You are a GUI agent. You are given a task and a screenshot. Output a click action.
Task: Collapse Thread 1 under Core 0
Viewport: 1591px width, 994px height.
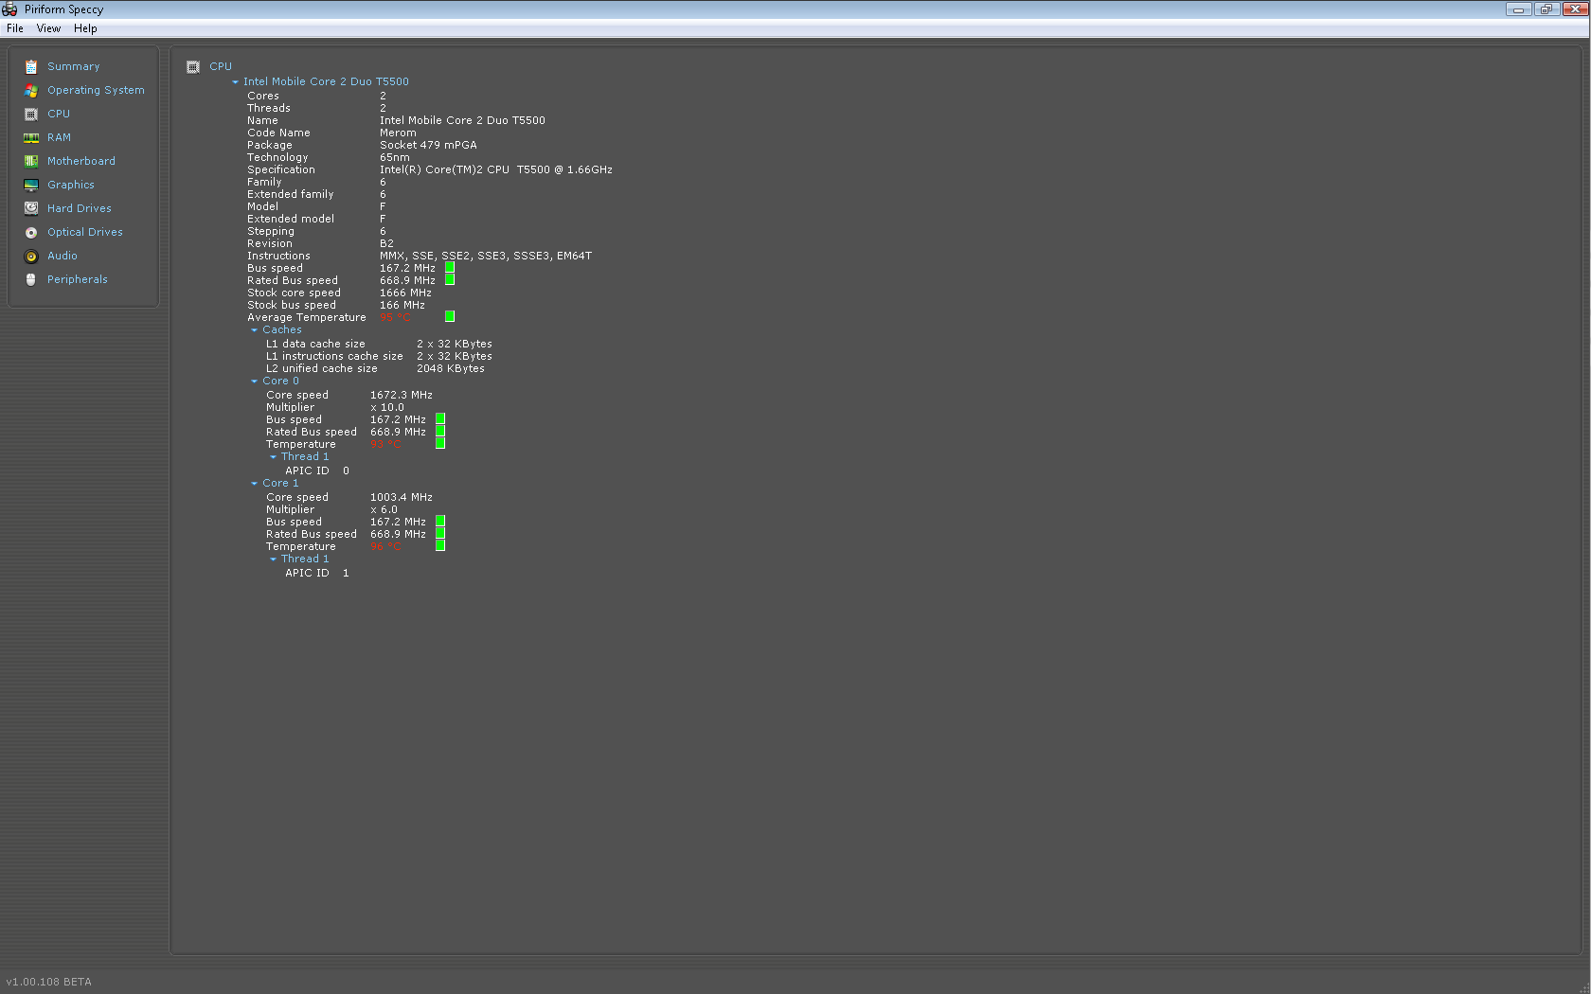273,457
